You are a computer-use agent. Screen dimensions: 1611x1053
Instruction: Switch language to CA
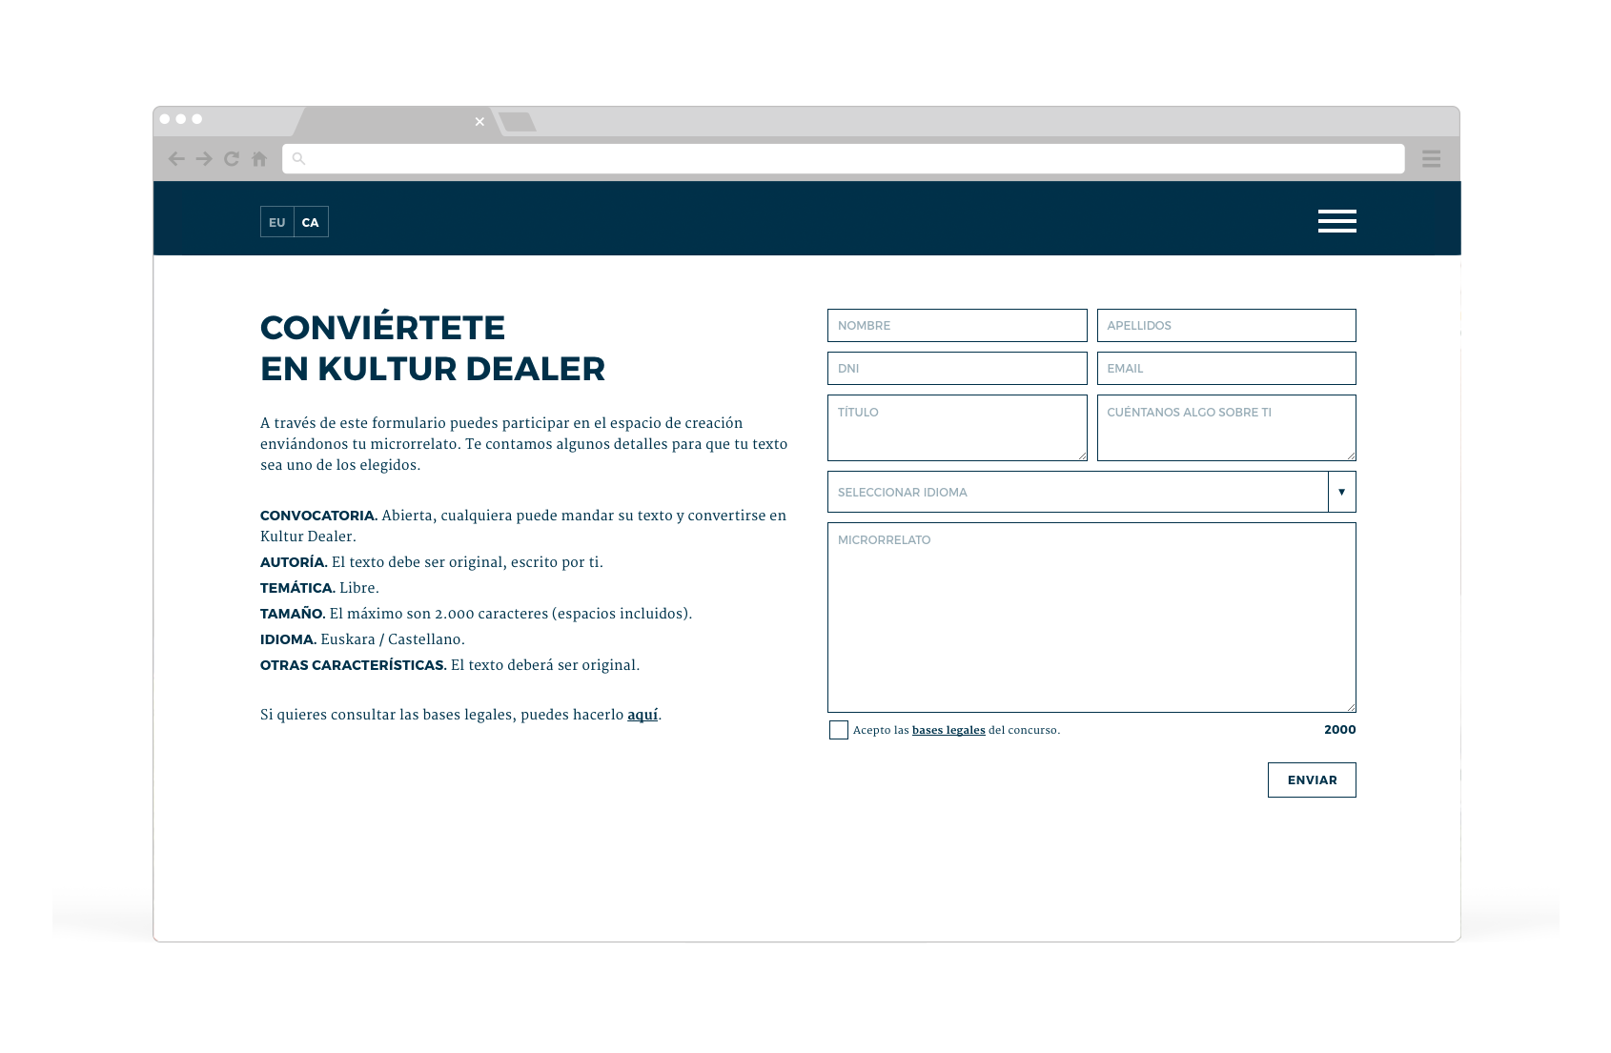click(311, 222)
